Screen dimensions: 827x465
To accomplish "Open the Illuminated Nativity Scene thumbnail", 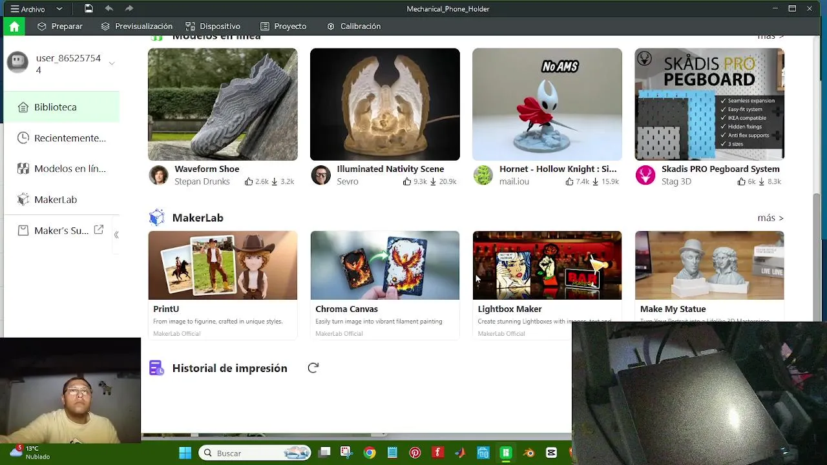I will tap(385, 104).
